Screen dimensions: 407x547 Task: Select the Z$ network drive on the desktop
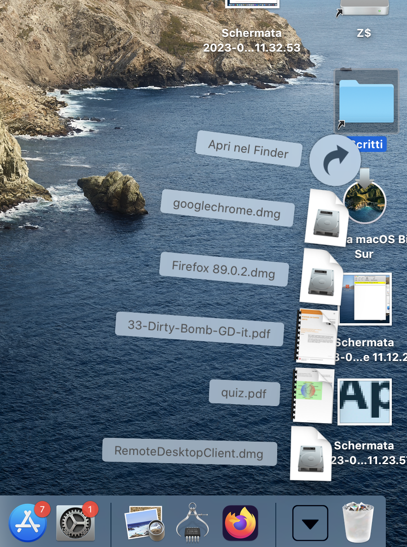[x=364, y=9]
